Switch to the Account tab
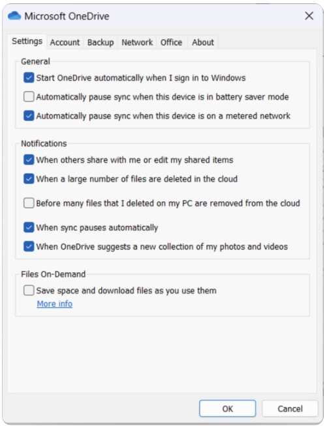The width and height of the screenshot is (325, 426). coord(65,42)
